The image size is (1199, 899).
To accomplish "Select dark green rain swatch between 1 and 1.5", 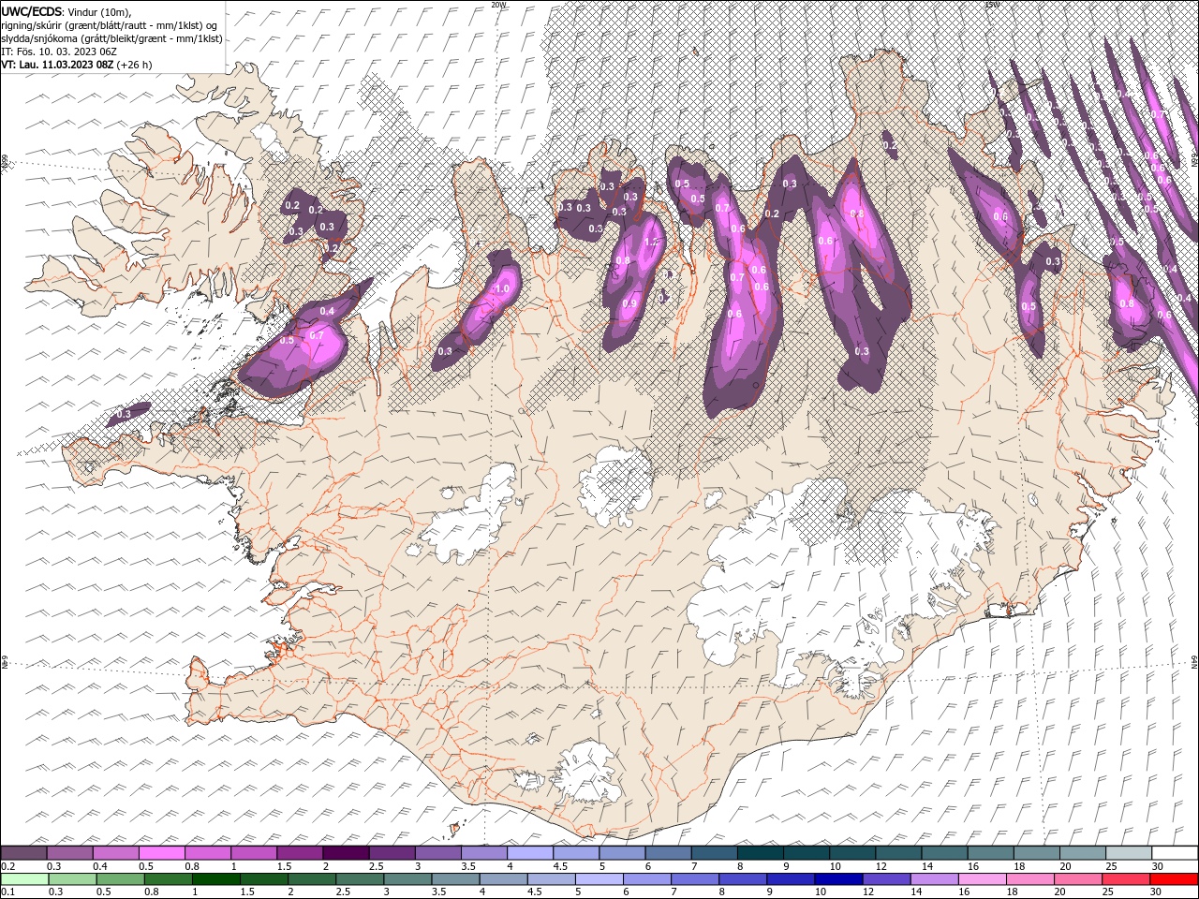I will 215,879.
